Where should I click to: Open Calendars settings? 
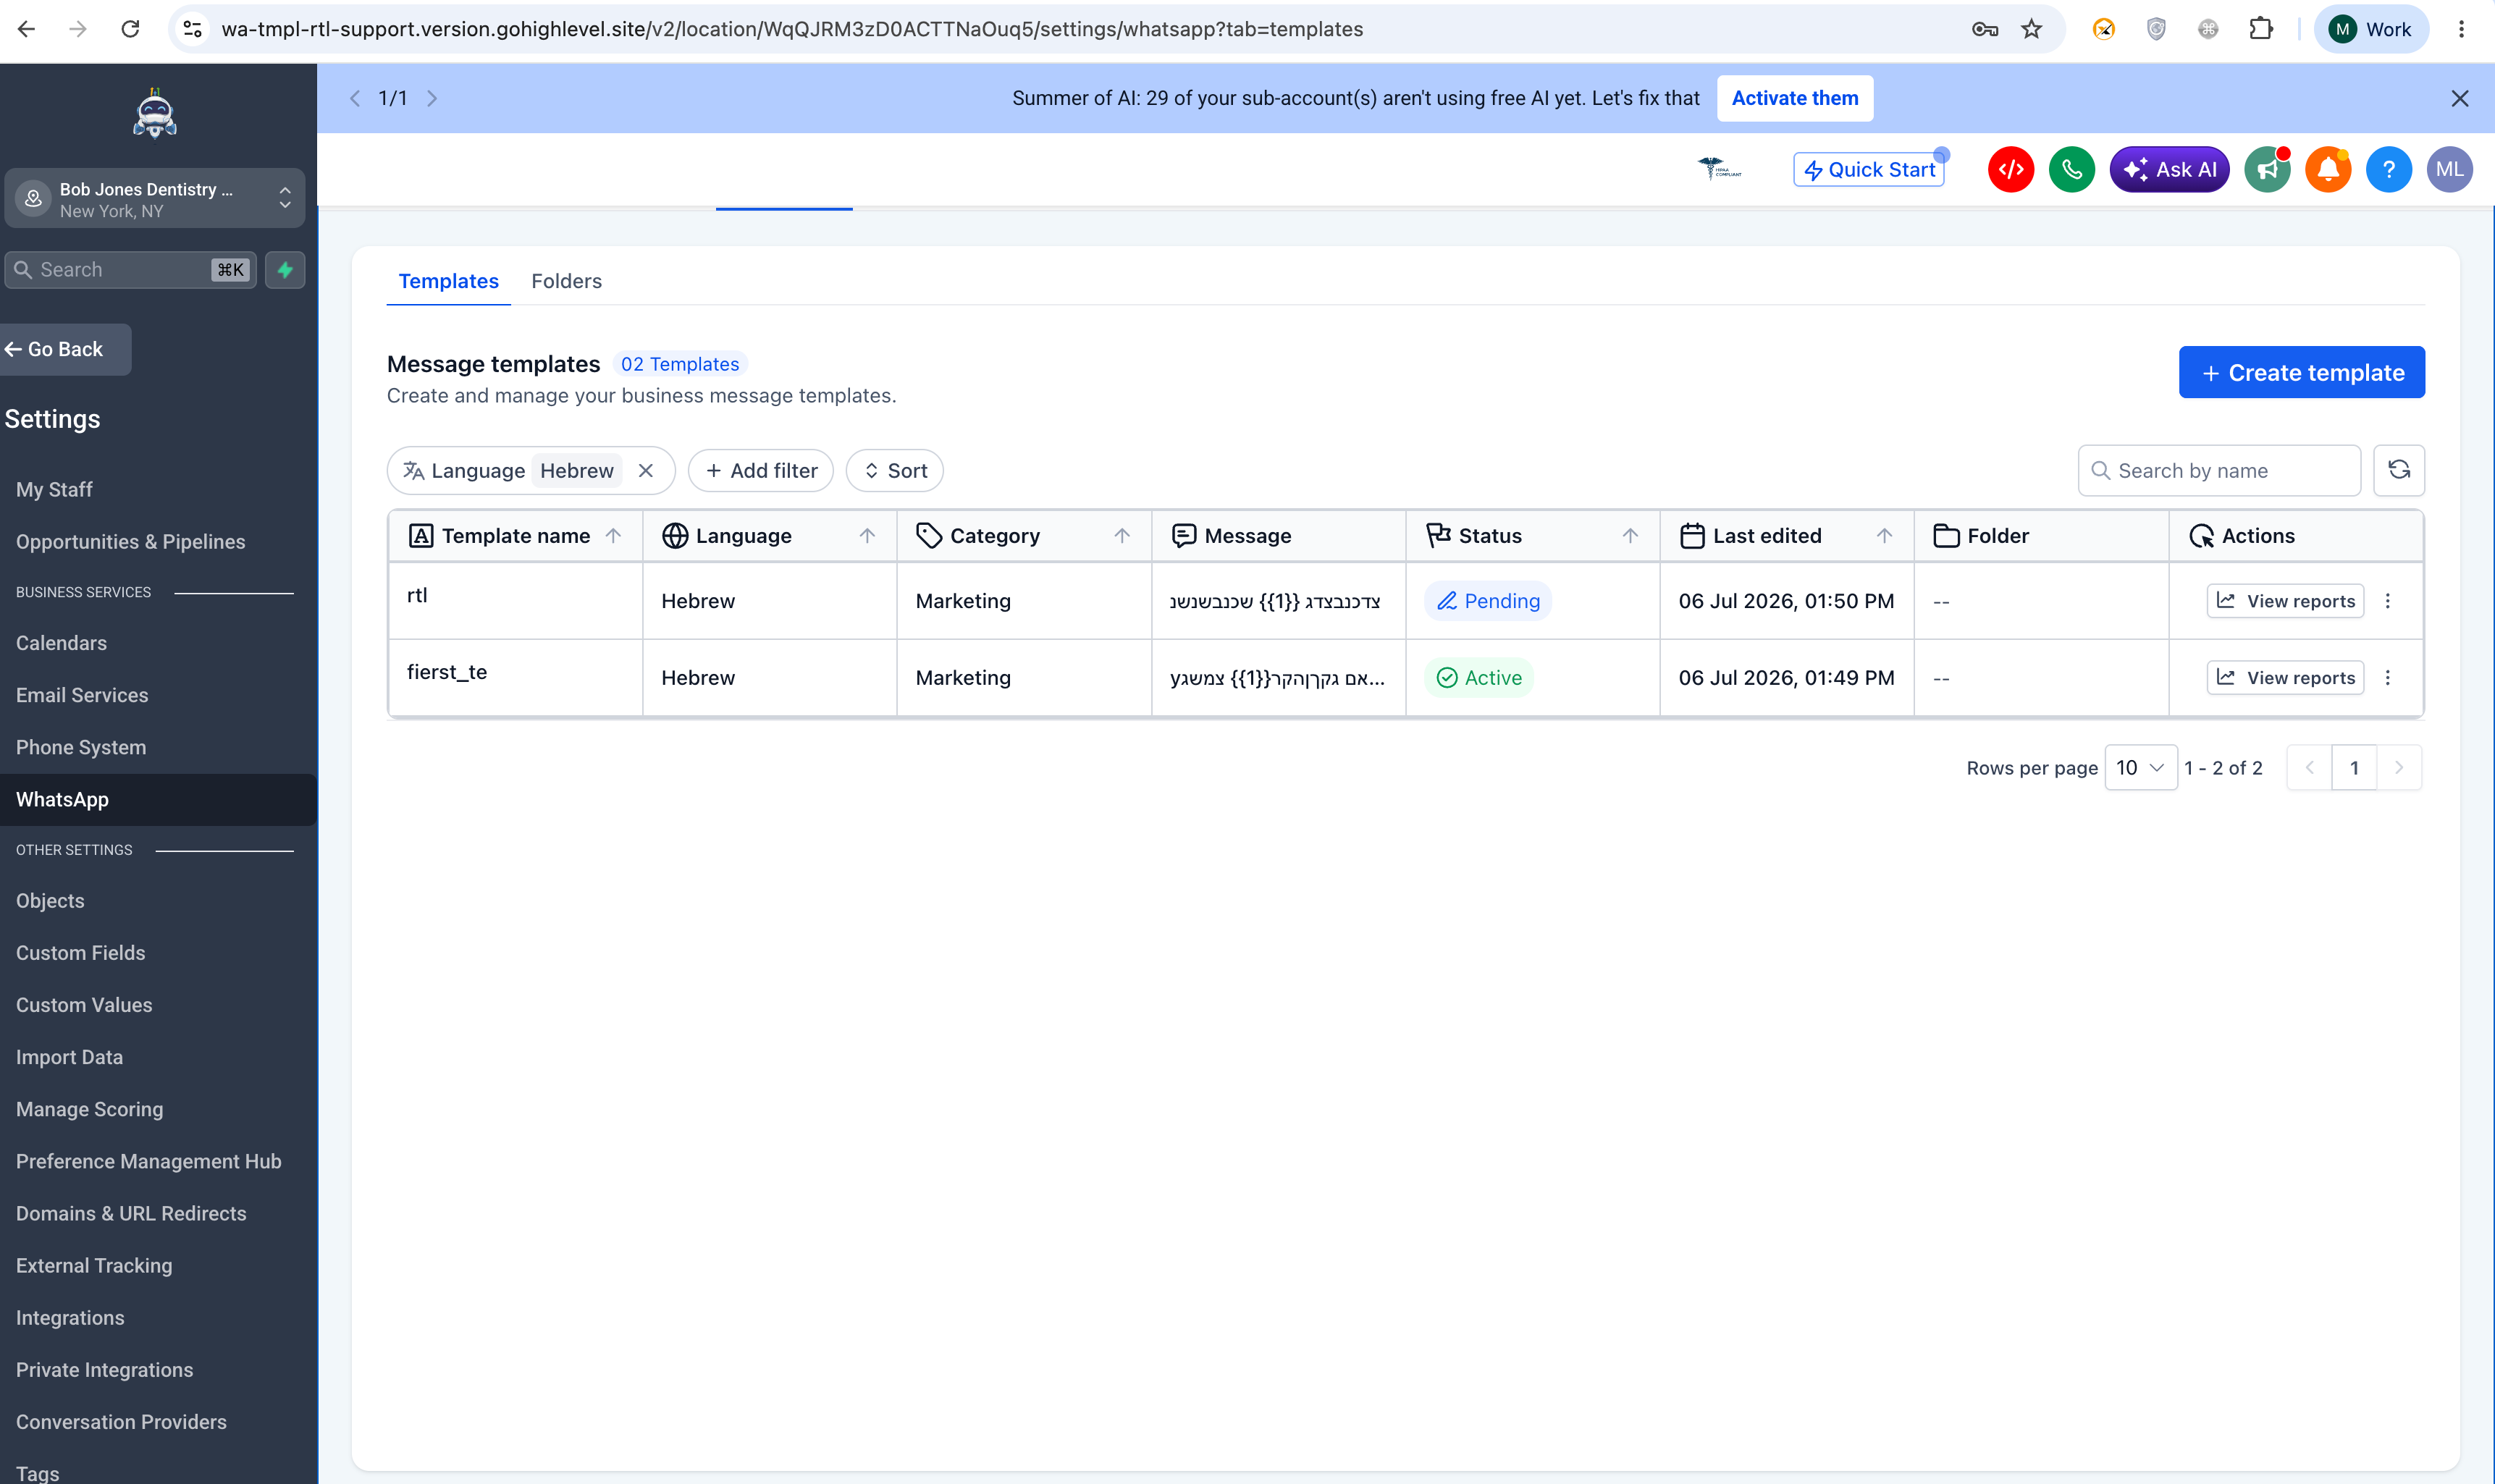[x=61, y=643]
